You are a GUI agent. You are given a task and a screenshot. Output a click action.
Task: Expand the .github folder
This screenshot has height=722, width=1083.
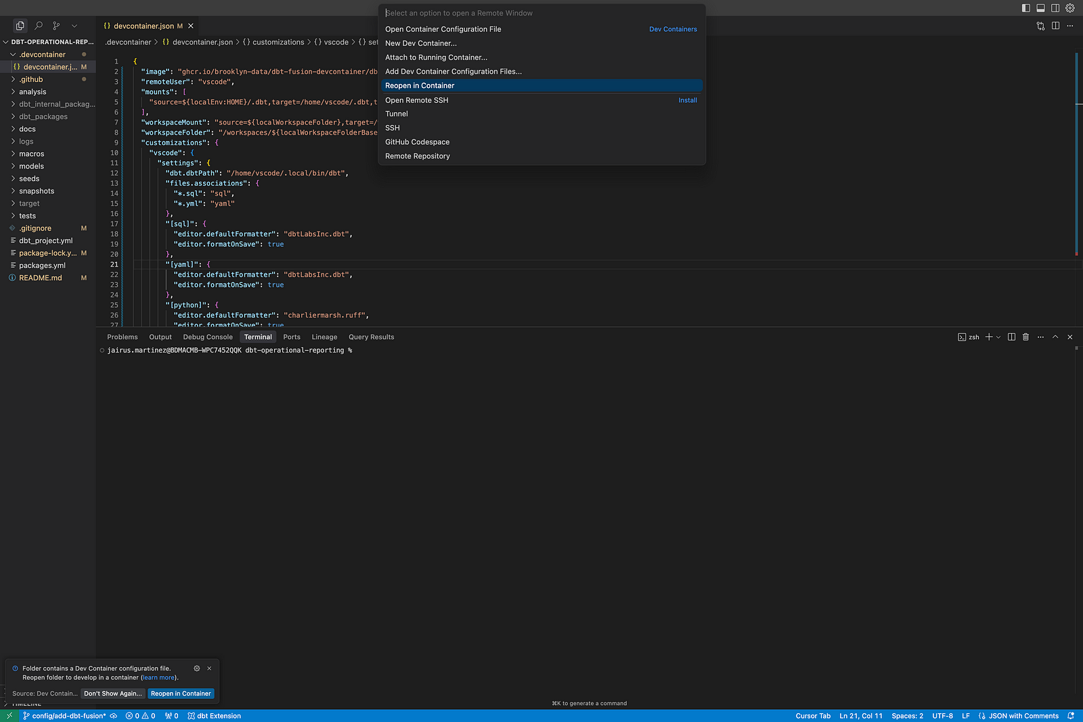click(x=32, y=79)
